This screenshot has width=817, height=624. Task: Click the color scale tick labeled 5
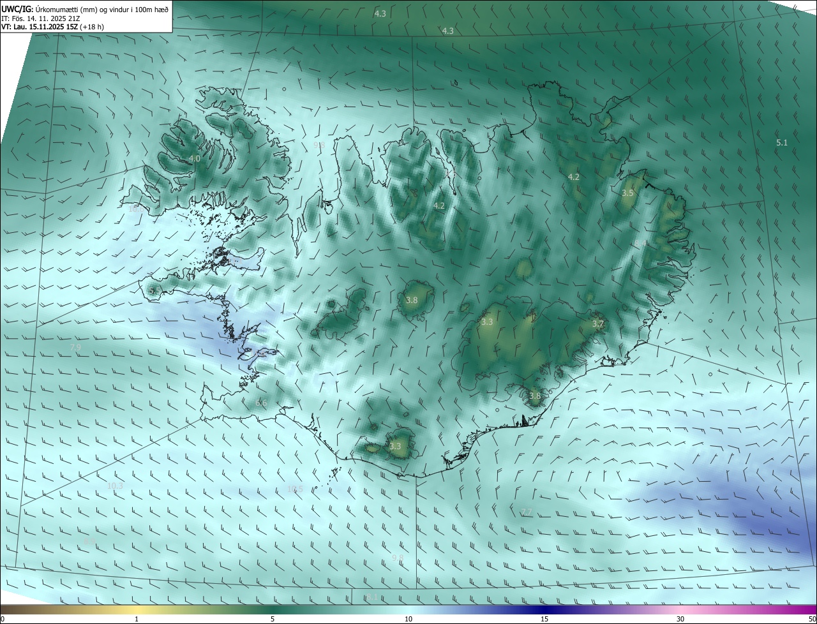coord(273,619)
